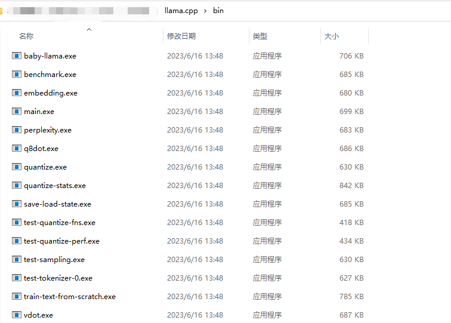Select file name benchmark.exe
The image size is (451, 323).
click(x=50, y=74)
